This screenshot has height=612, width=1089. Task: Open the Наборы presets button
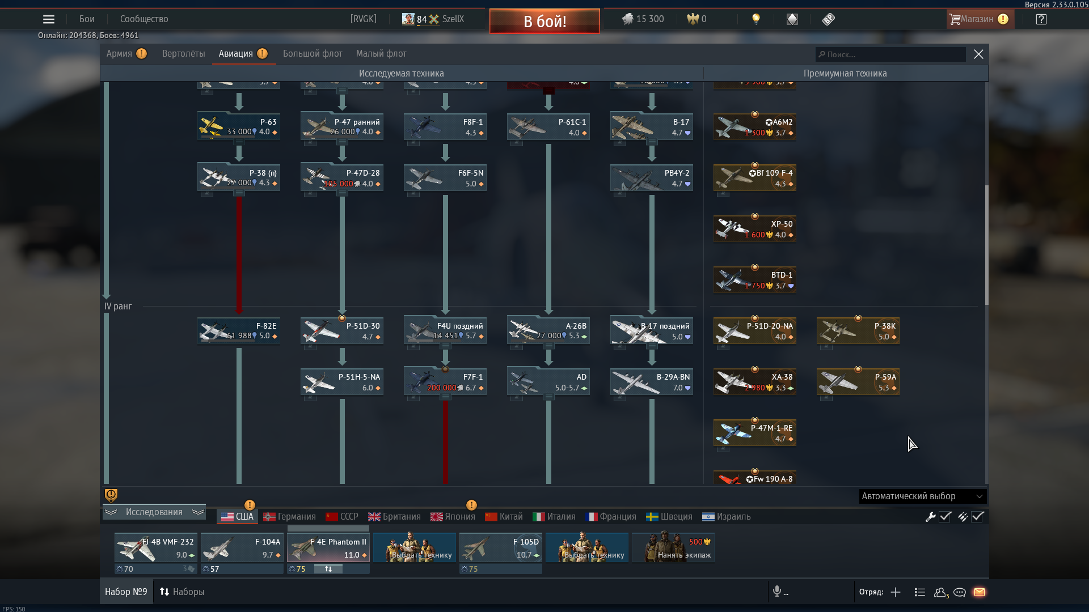coord(181,592)
